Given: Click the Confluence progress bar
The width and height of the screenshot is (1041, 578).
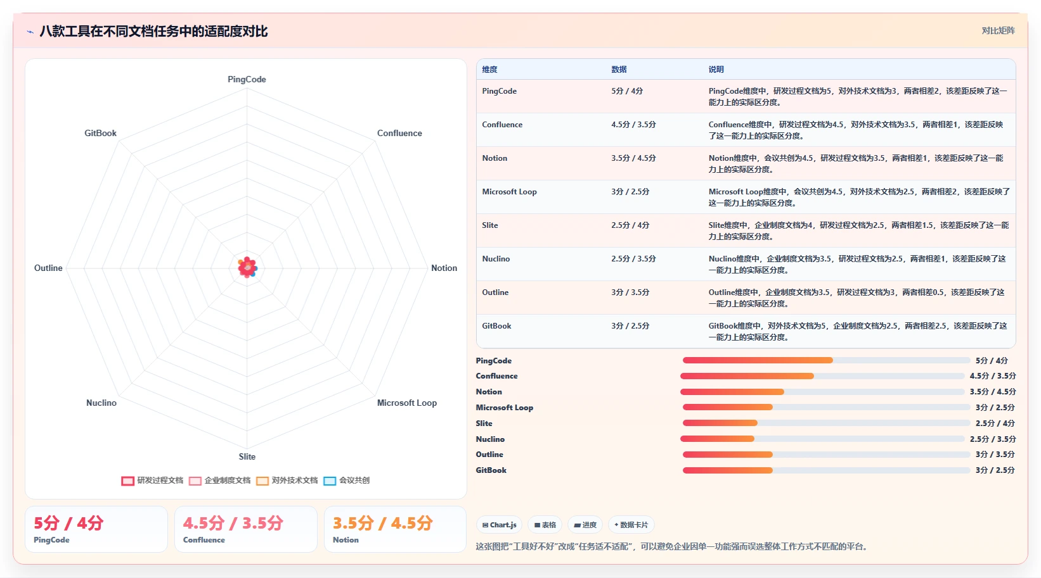Looking at the screenshot, I should click(822, 376).
